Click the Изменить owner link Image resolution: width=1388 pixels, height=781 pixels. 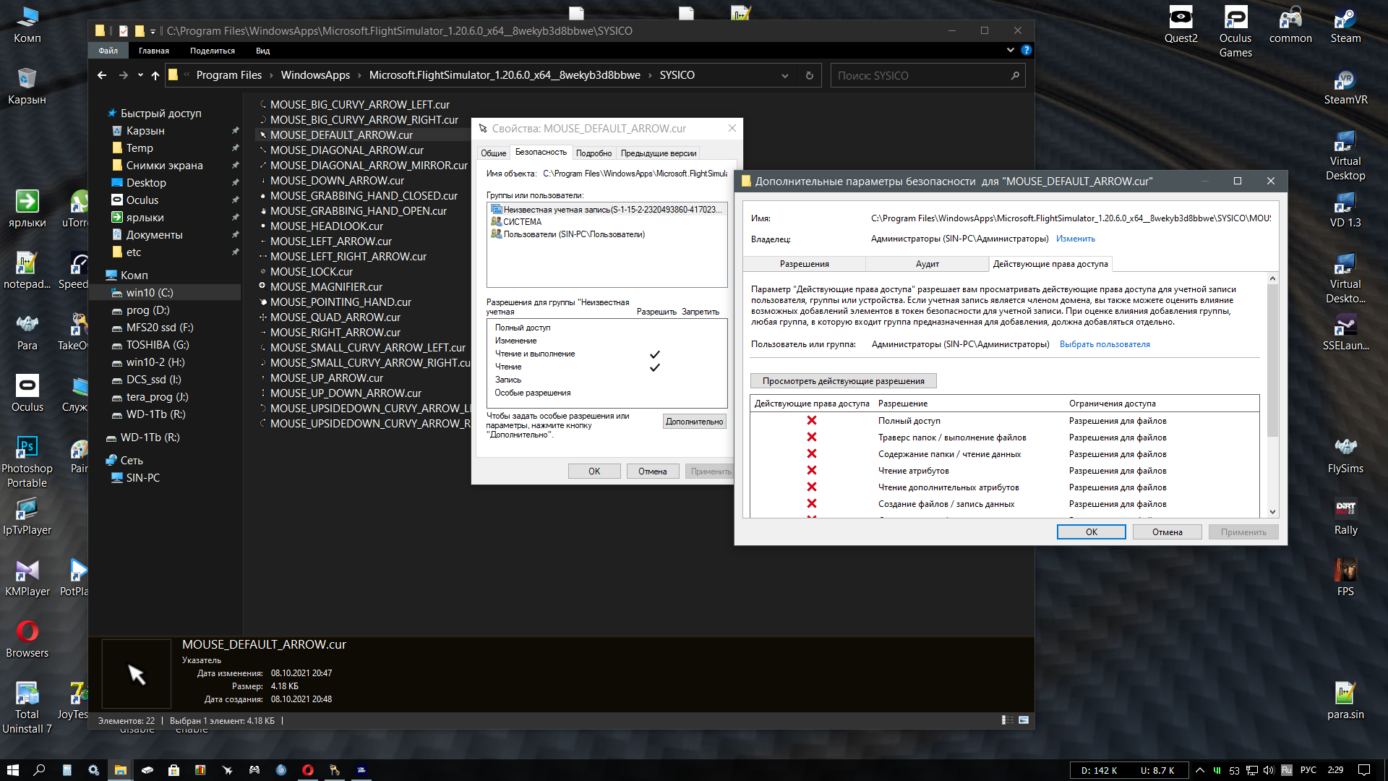click(x=1075, y=239)
